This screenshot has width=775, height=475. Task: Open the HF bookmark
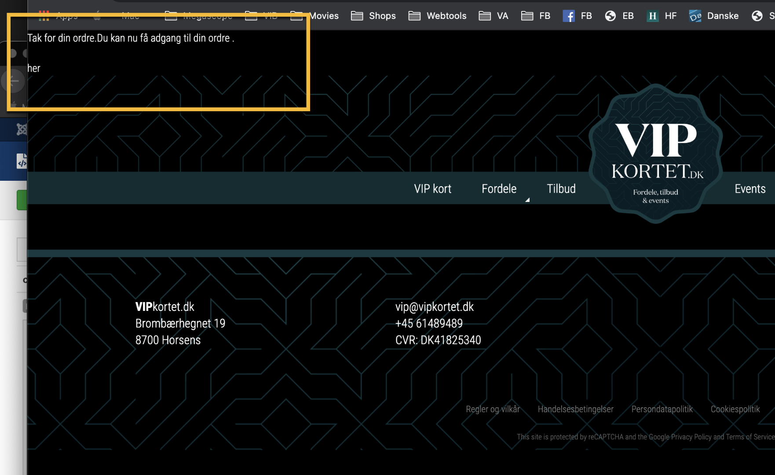662,16
